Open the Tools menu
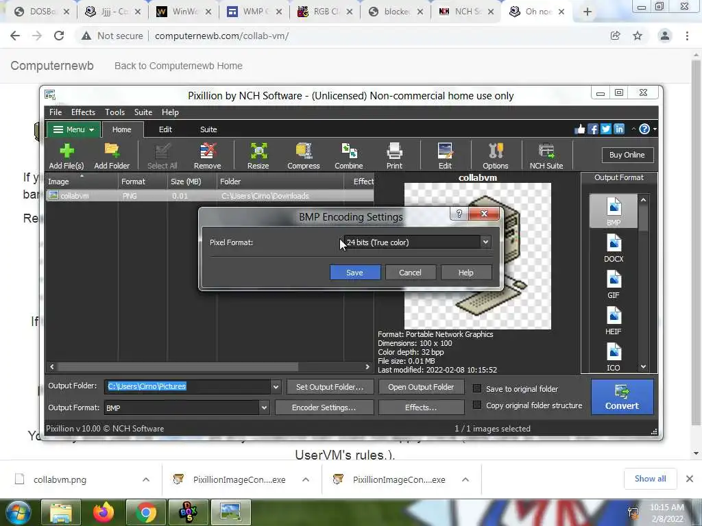Viewport: 702px width, 526px height. pyautogui.click(x=114, y=112)
